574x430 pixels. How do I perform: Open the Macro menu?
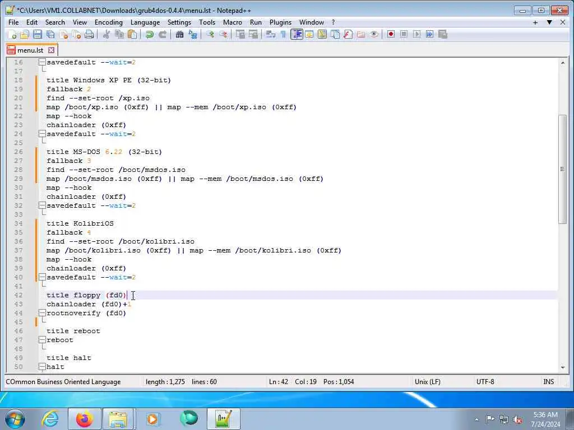(x=233, y=22)
